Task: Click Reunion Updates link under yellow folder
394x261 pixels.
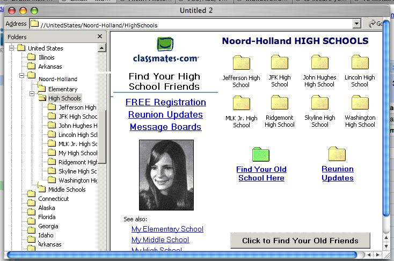Action: point(338,173)
